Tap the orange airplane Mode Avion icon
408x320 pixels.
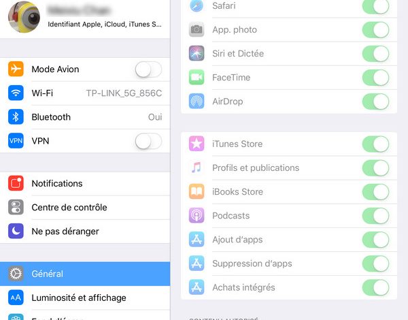pyautogui.click(x=16, y=69)
